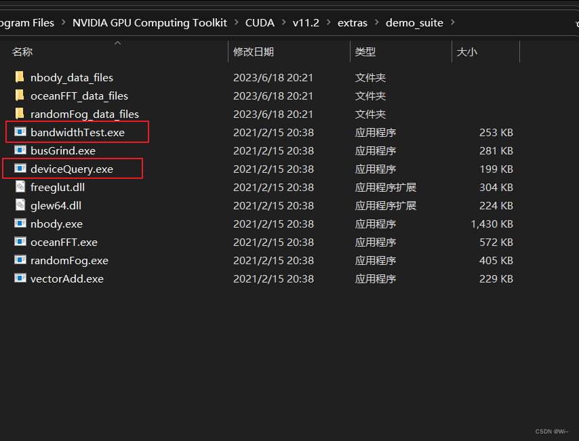Click demo_suite breadcrumb segment

[x=414, y=23]
